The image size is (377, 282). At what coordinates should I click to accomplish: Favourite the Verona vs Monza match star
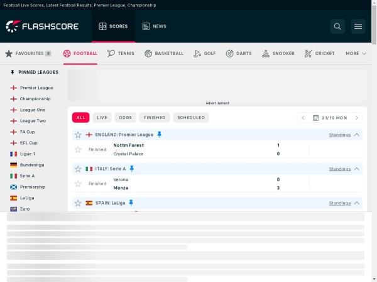point(78,184)
